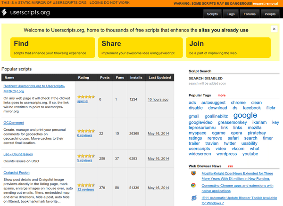
Task: Click the Firefox icon beside Mozilla news
Action: tap(193, 173)
